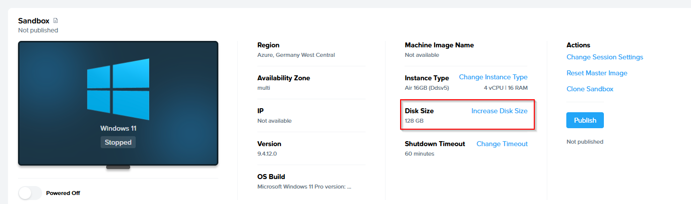The width and height of the screenshot is (691, 204).
Task: Click the 128 GB disk size value
Action: click(414, 121)
